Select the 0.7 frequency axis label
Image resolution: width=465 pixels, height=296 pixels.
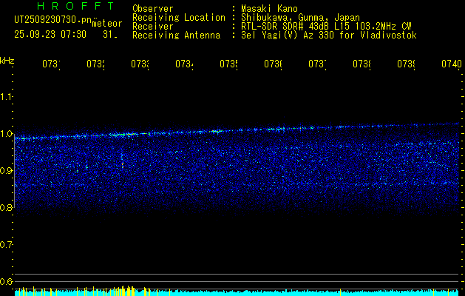(x=7, y=245)
